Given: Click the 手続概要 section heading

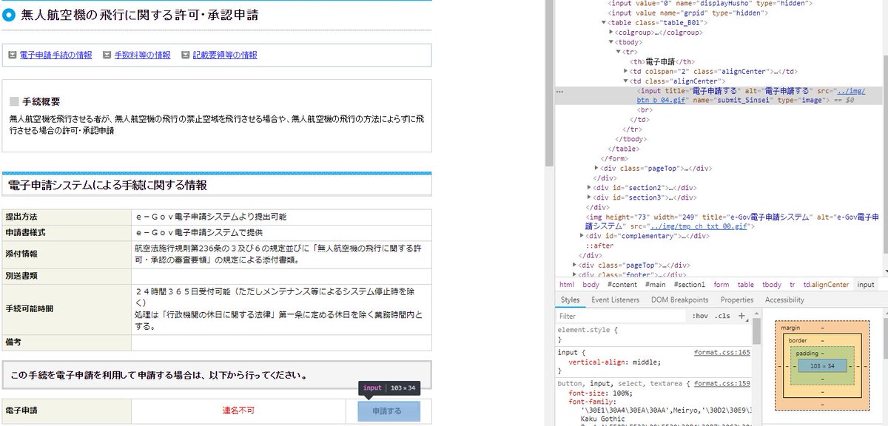Looking at the screenshot, I should 41,101.
